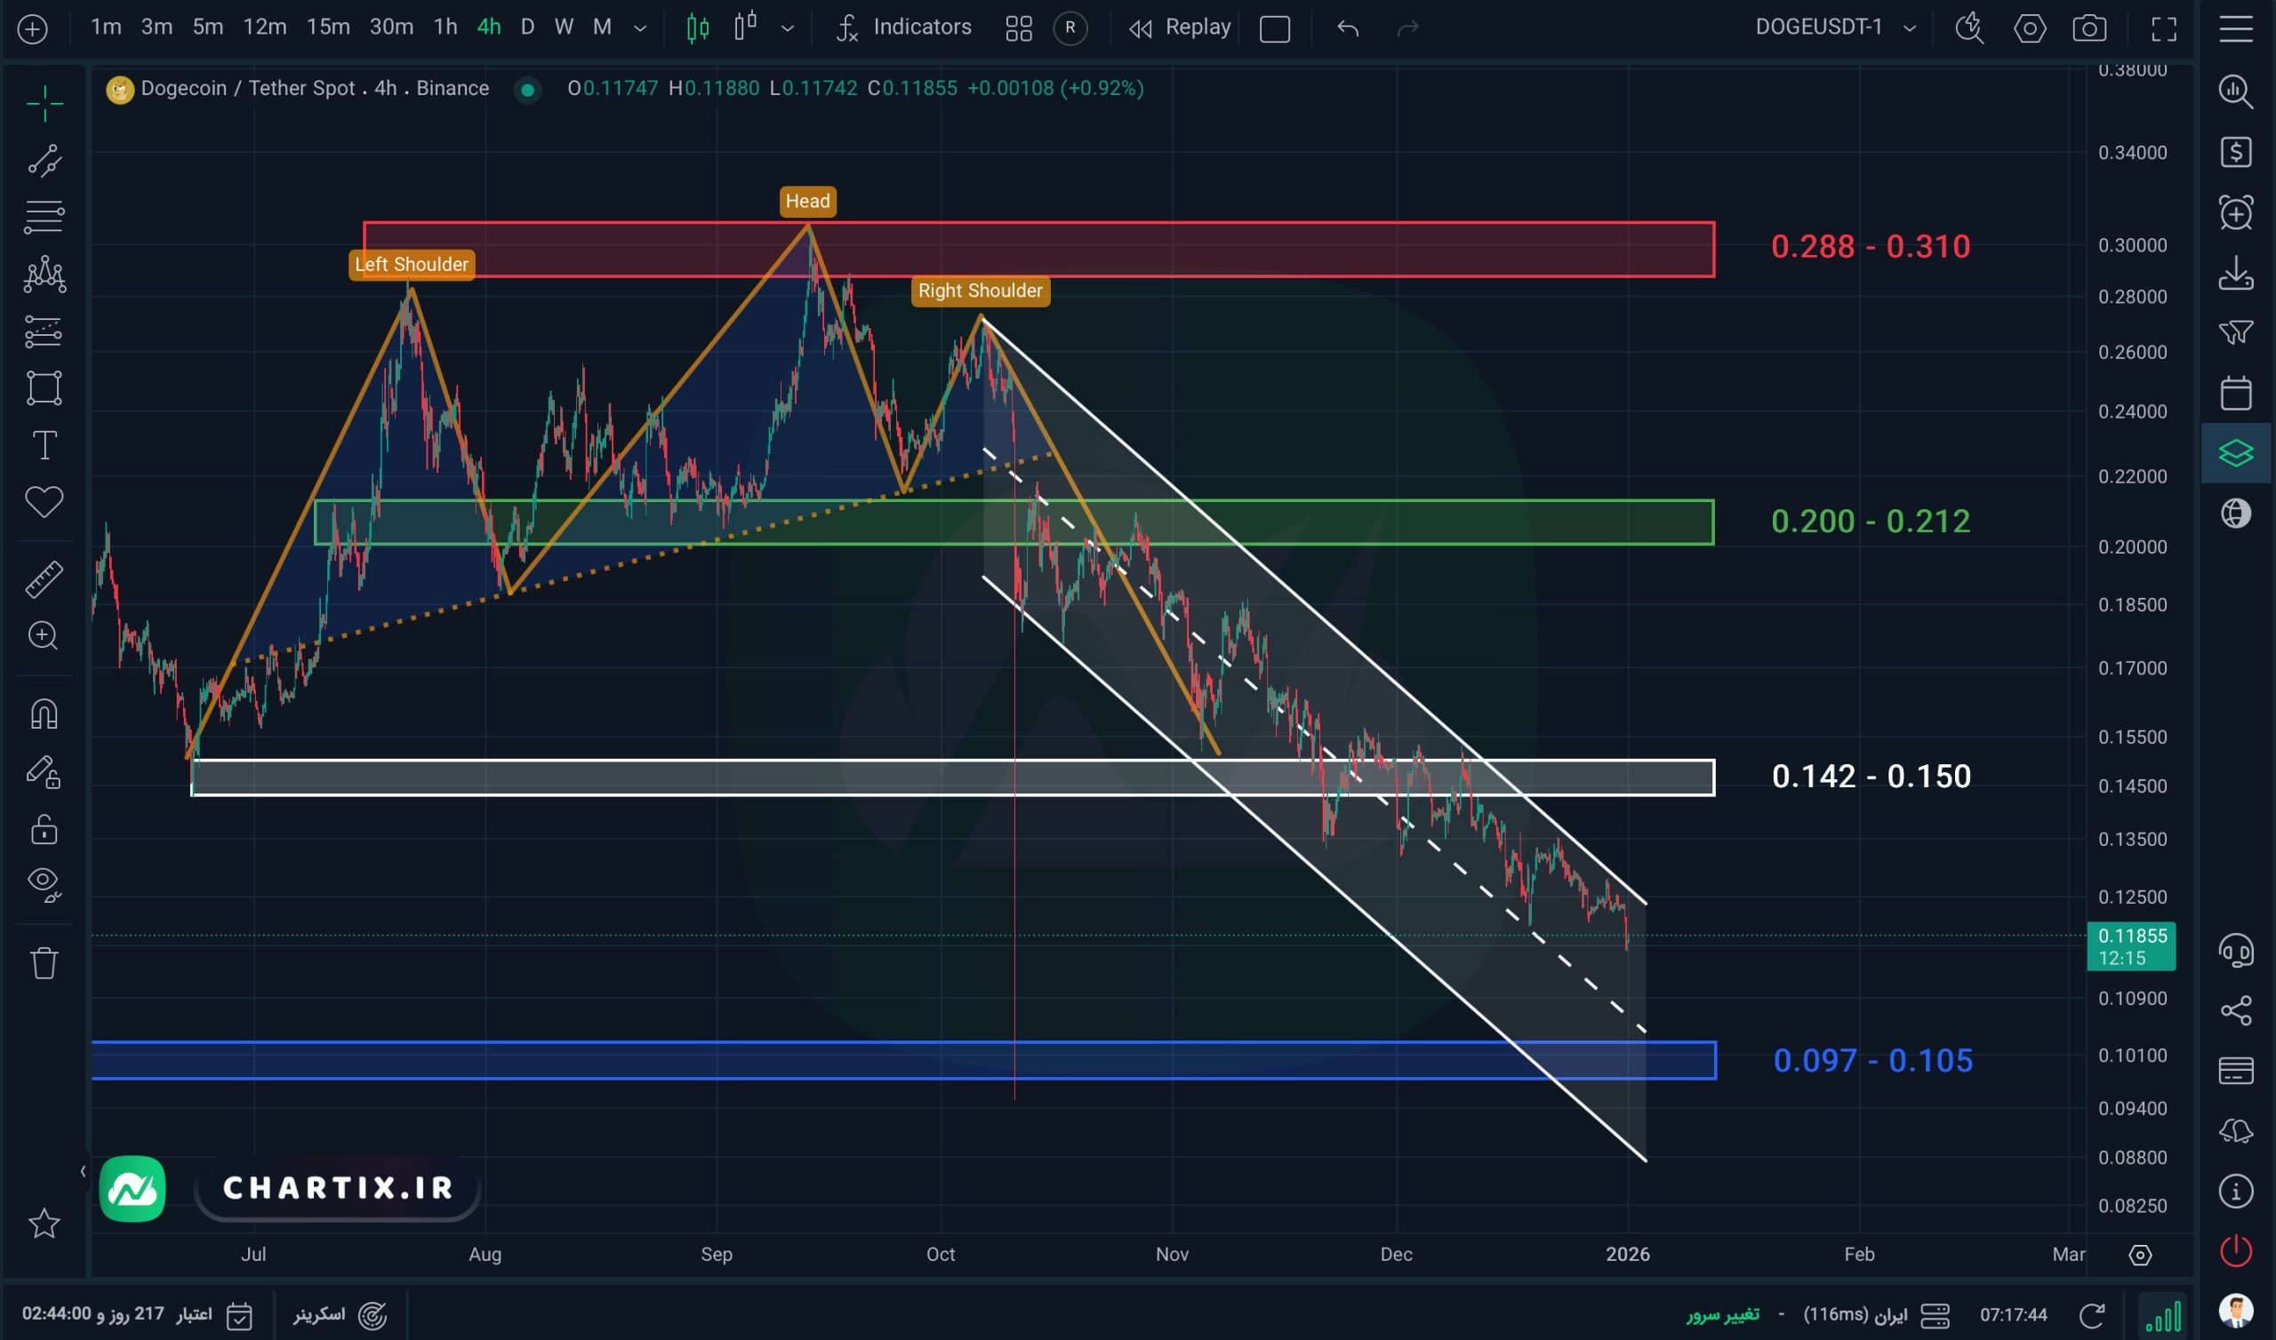Screen dimensions: 2276x1340
Task: Click the undo arrow in top toolbar
Action: [x=1348, y=28]
